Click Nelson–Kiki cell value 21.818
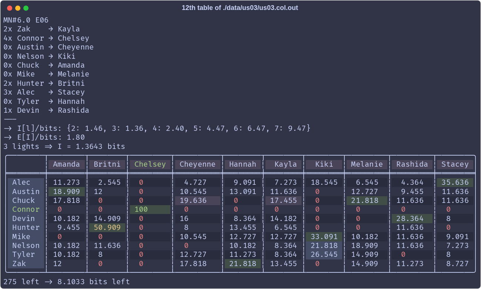Image resolution: width=481 pixels, height=289 pixels. (324, 245)
